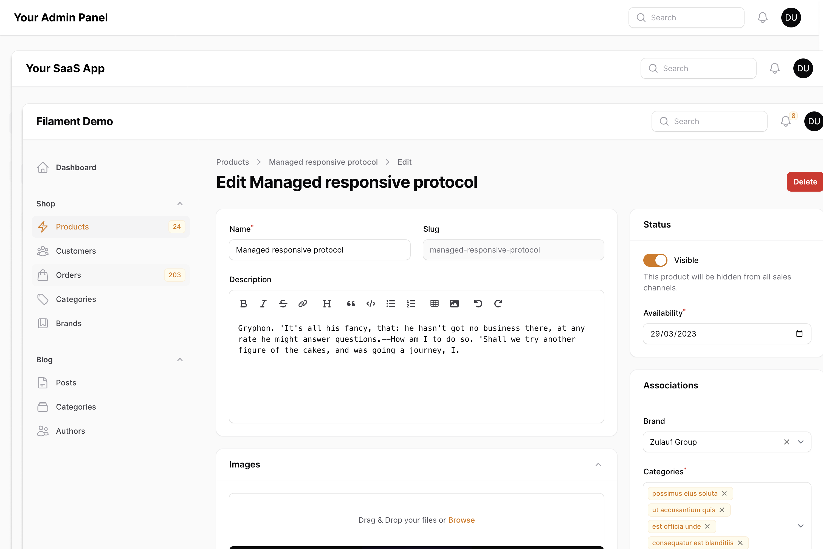Remove the 'possimus eius soluta' category tag

[724, 493]
